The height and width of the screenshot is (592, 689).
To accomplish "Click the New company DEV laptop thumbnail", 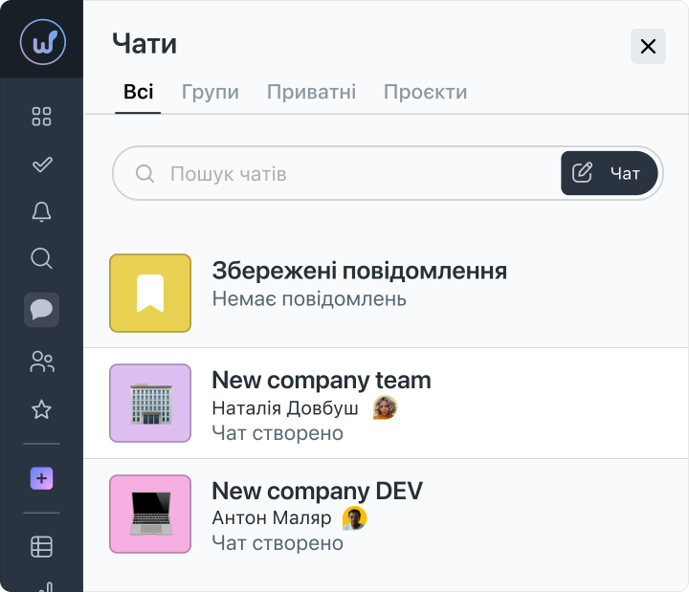I will coord(150,514).
